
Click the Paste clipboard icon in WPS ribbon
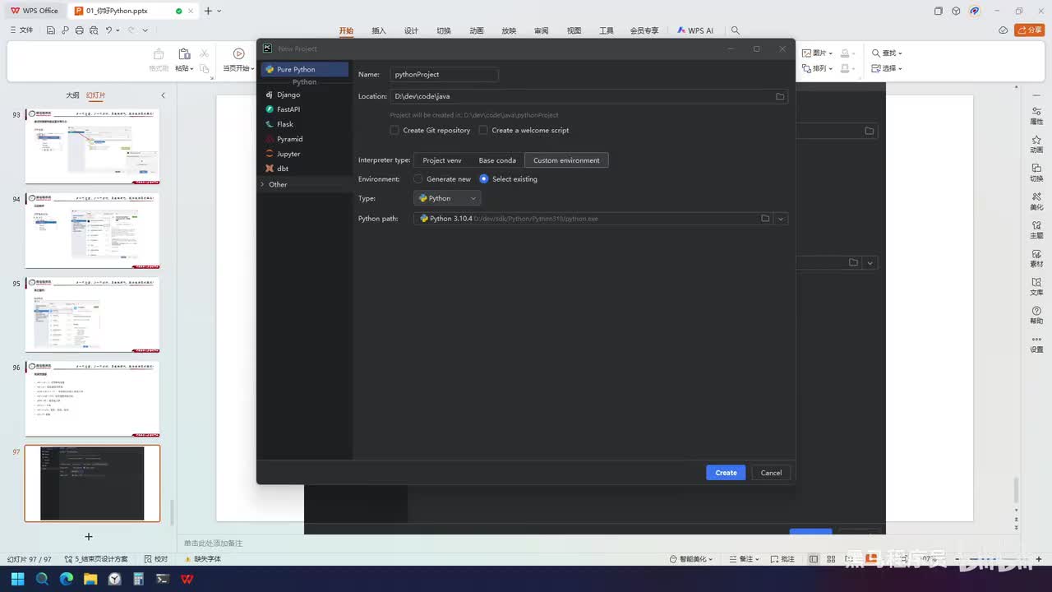184,53
